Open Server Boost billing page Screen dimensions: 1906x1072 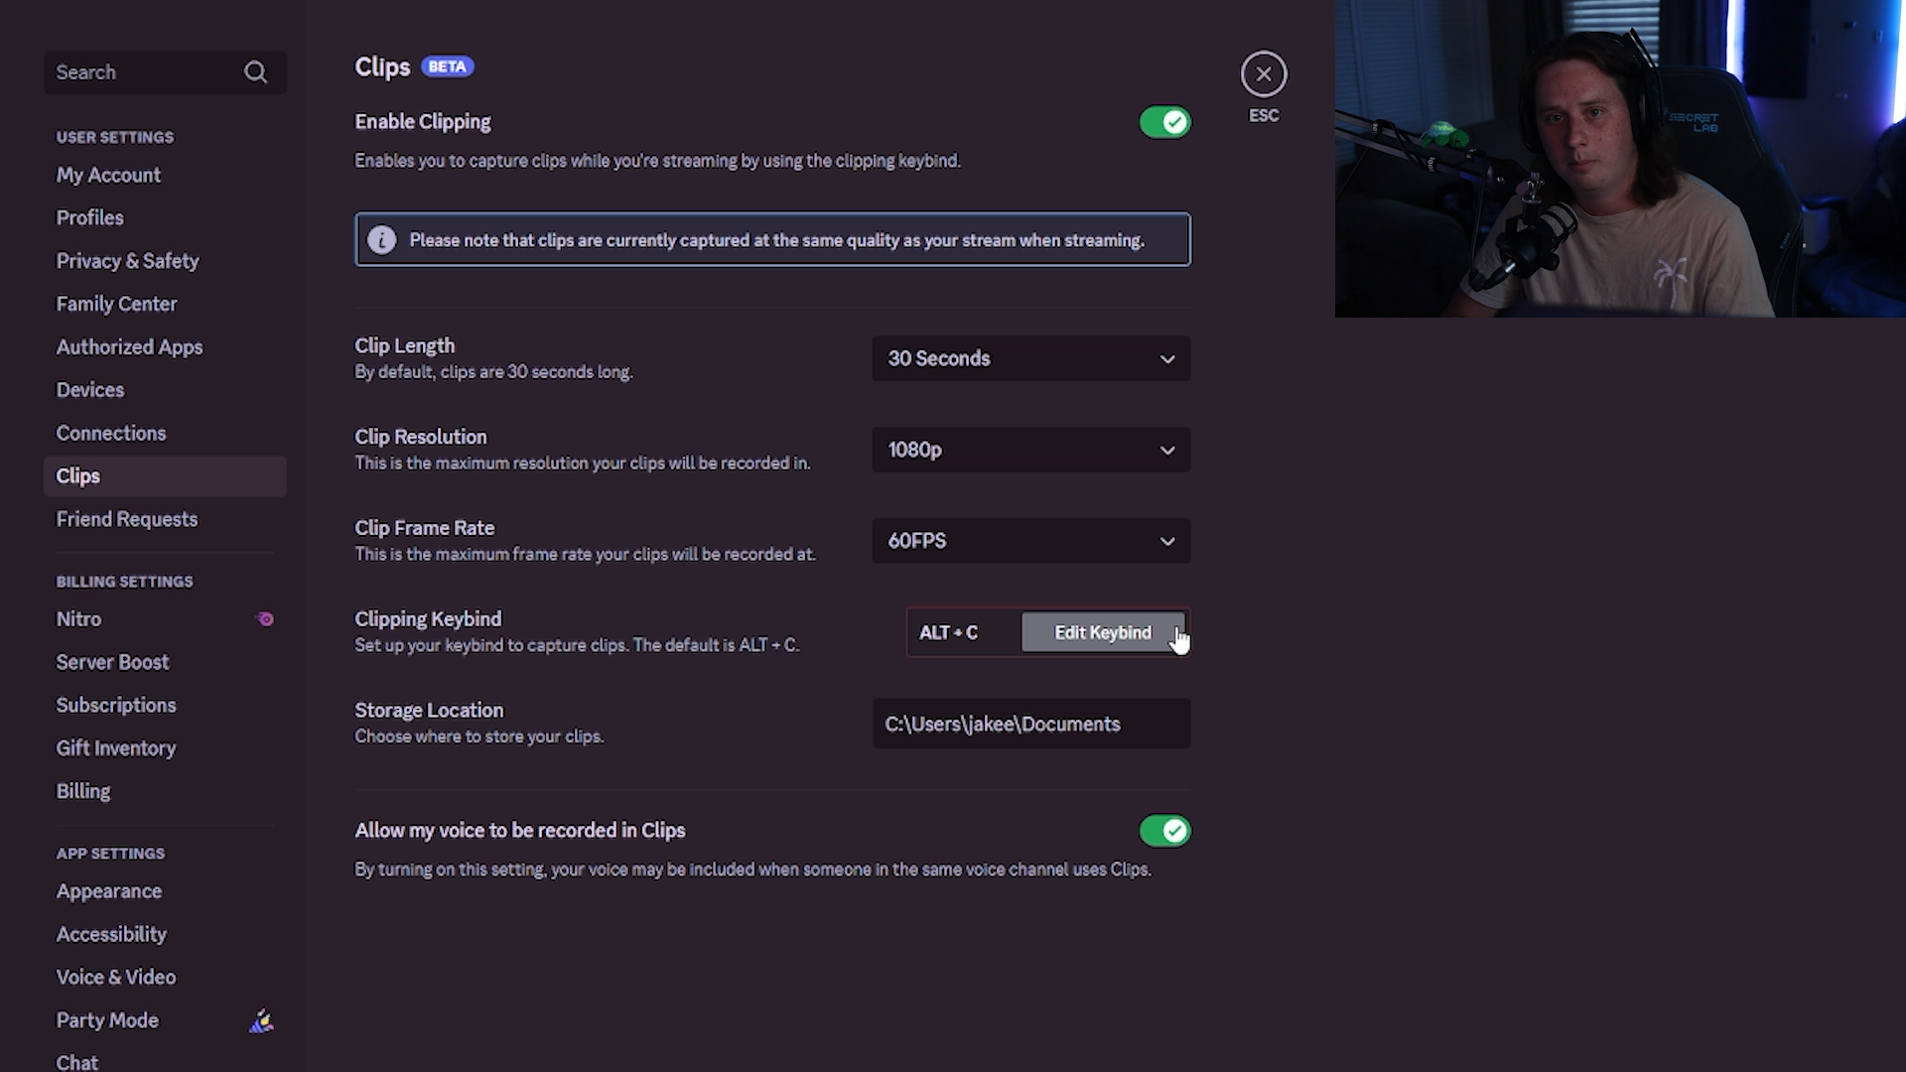[x=112, y=662]
